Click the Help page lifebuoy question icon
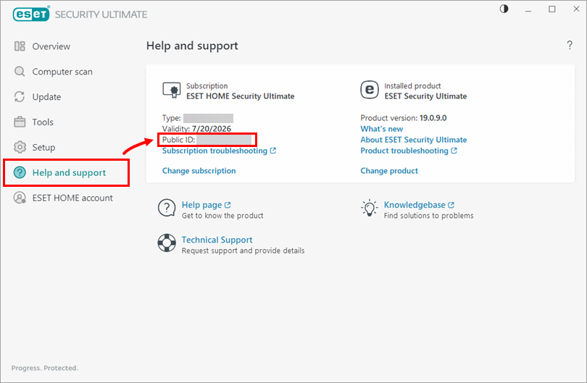The width and height of the screenshot is (587, 383). click(x=167, y=209)
